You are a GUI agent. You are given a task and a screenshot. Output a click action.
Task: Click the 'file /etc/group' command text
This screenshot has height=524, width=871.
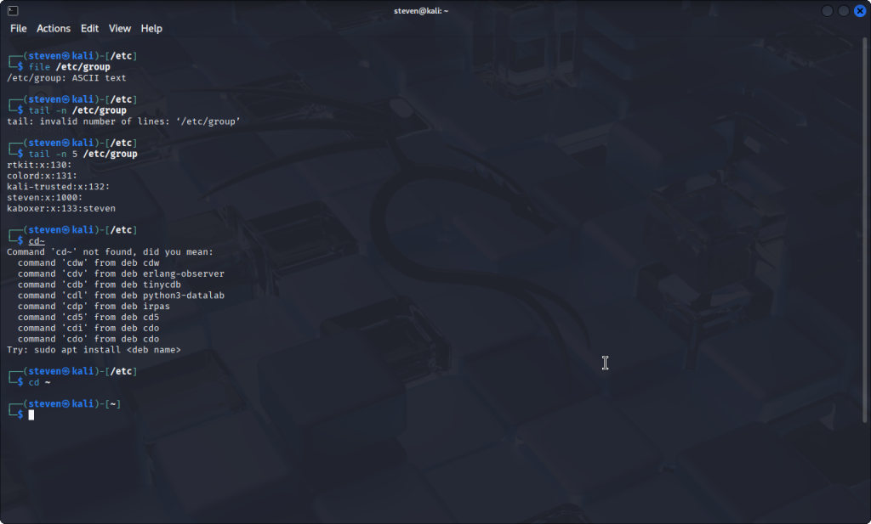coord(69,67)
